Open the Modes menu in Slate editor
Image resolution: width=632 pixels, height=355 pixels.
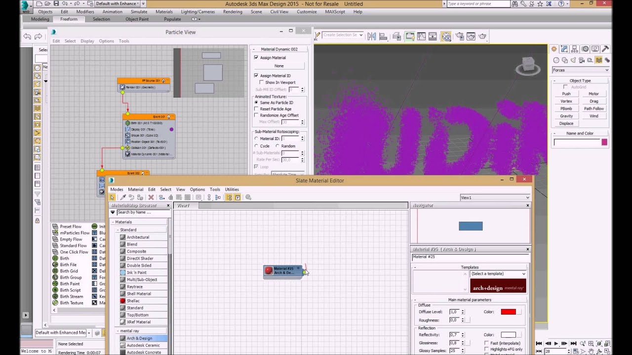(117, 189)
